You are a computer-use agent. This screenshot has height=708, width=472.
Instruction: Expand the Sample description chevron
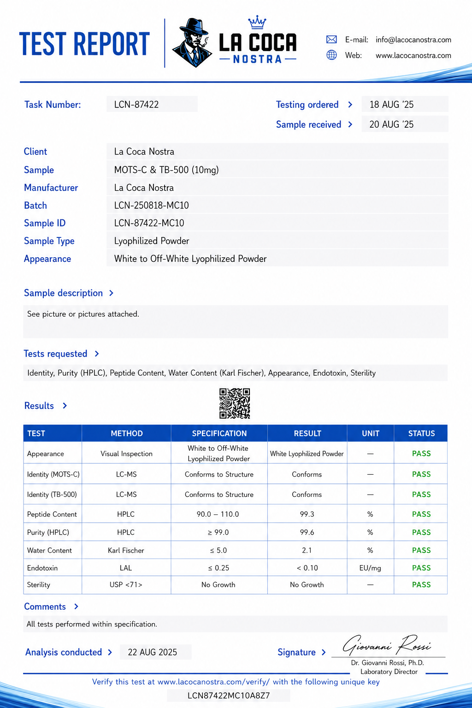[111, 293]
